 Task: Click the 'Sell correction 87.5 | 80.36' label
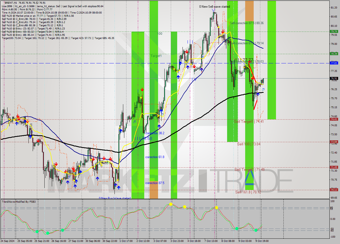pos(247,23)
